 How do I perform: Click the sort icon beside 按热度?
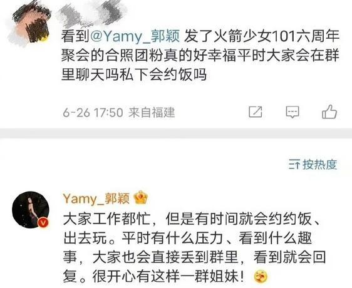294,165
